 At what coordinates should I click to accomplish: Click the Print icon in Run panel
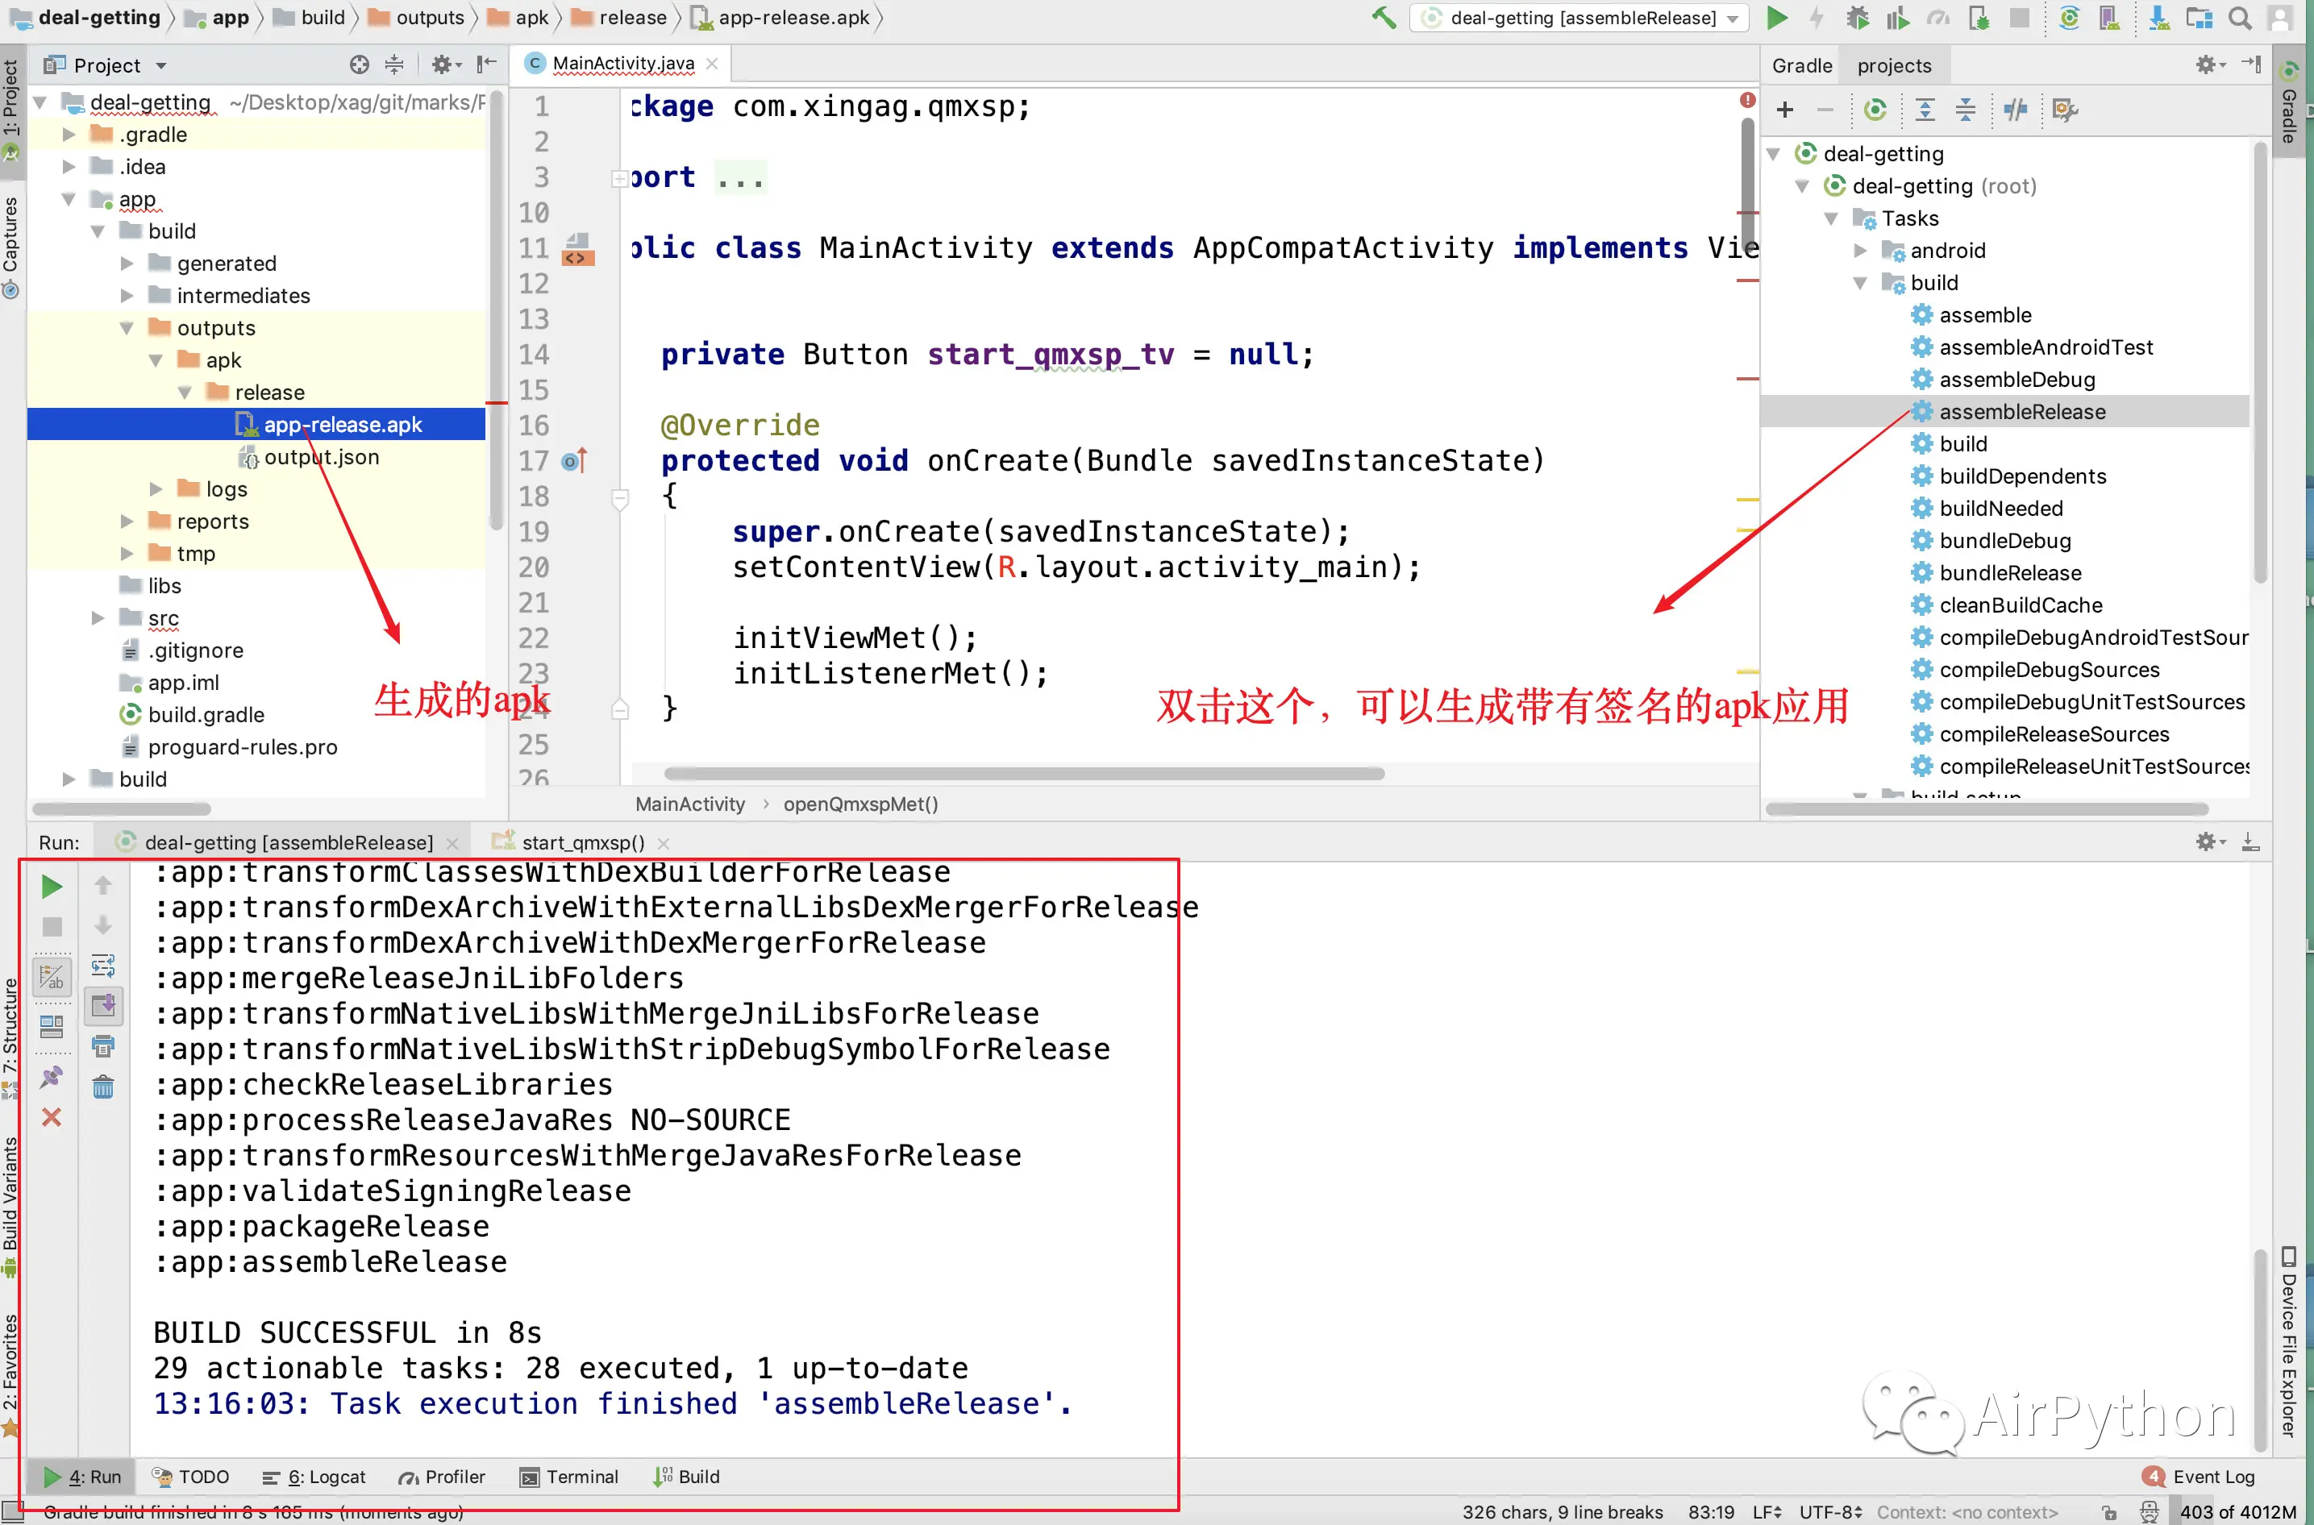[103, 1046]
